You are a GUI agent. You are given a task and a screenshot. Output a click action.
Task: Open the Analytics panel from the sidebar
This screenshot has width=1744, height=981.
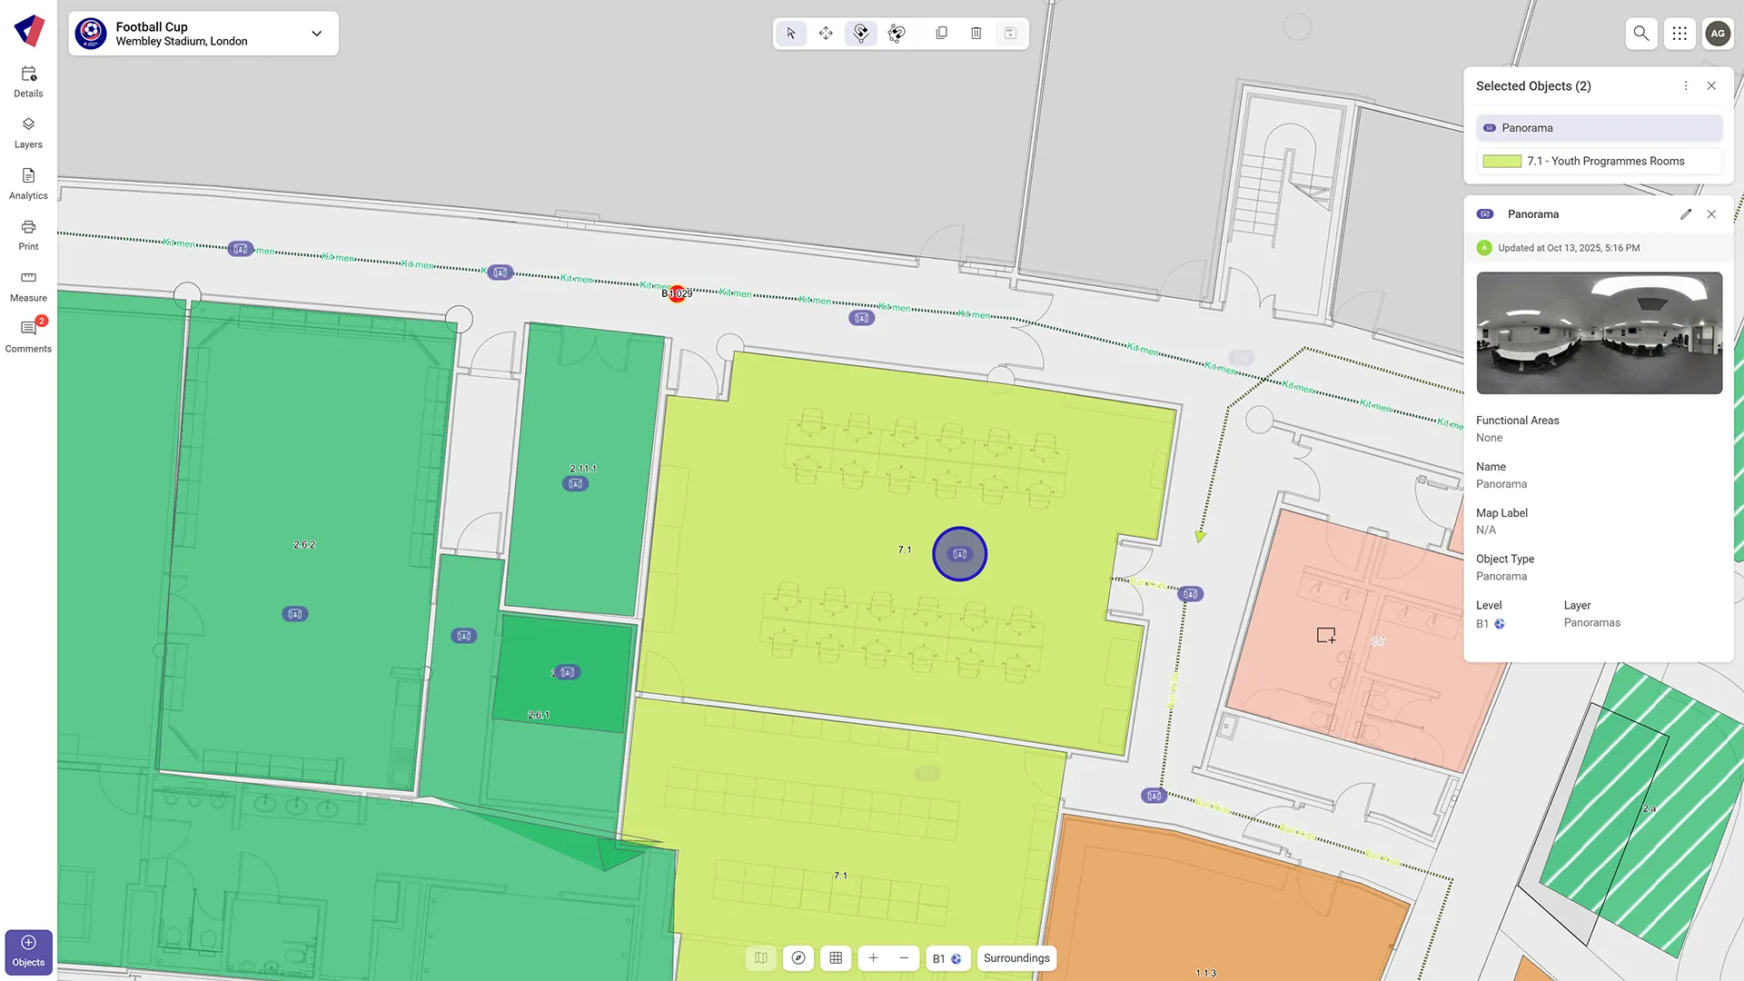click(x=28, y=182)
